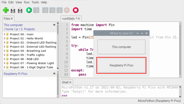
Task: Click MicroPython interpreter selector in status bar
Action: point(159,101)
